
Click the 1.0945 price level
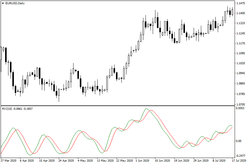point(241,73)
